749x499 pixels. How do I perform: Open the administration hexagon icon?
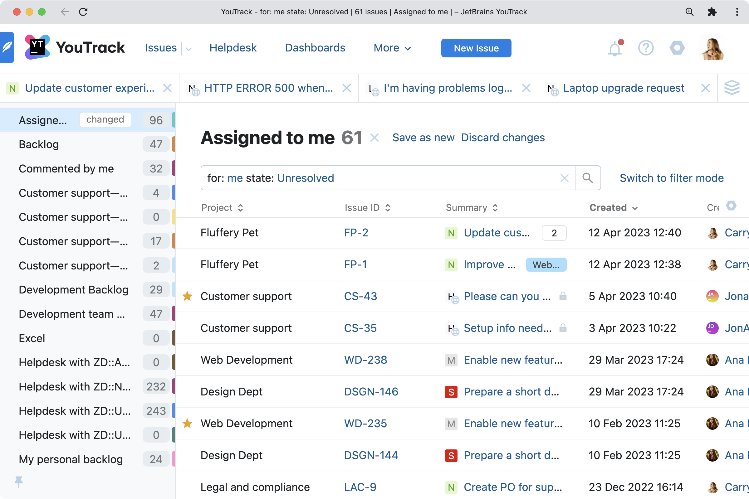click(677, 48)
